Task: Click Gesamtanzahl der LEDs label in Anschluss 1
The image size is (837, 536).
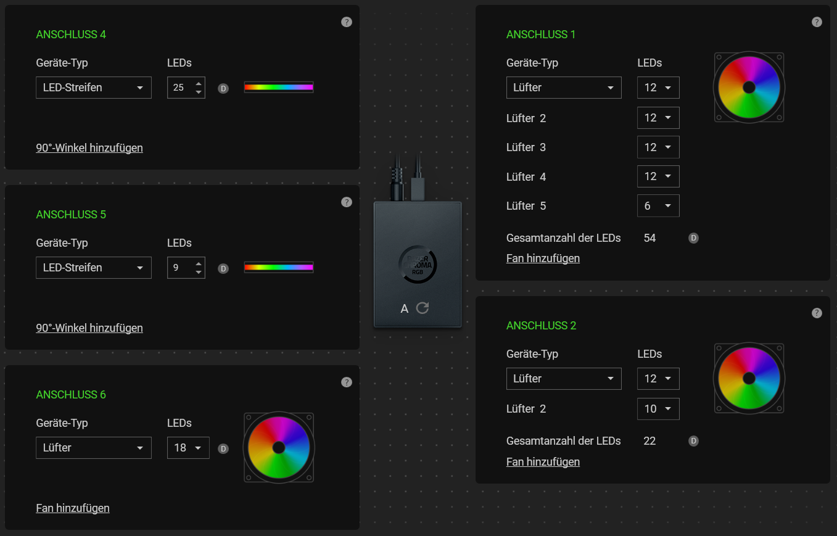Action: (563, 238)
